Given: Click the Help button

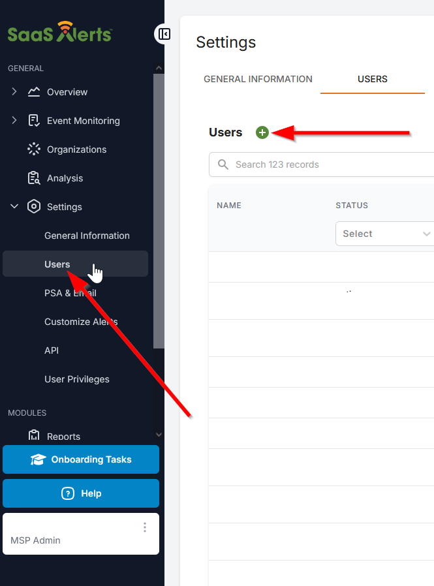Looking at the screenshot, I should (x=81, y=493).
